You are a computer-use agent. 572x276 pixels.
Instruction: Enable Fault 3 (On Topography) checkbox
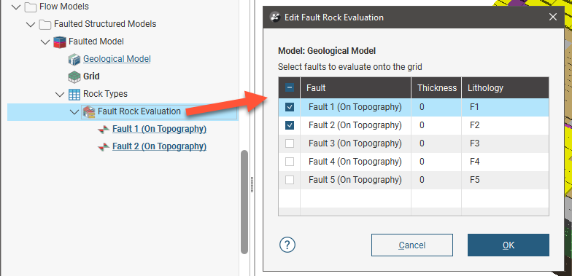coord(290,143)
